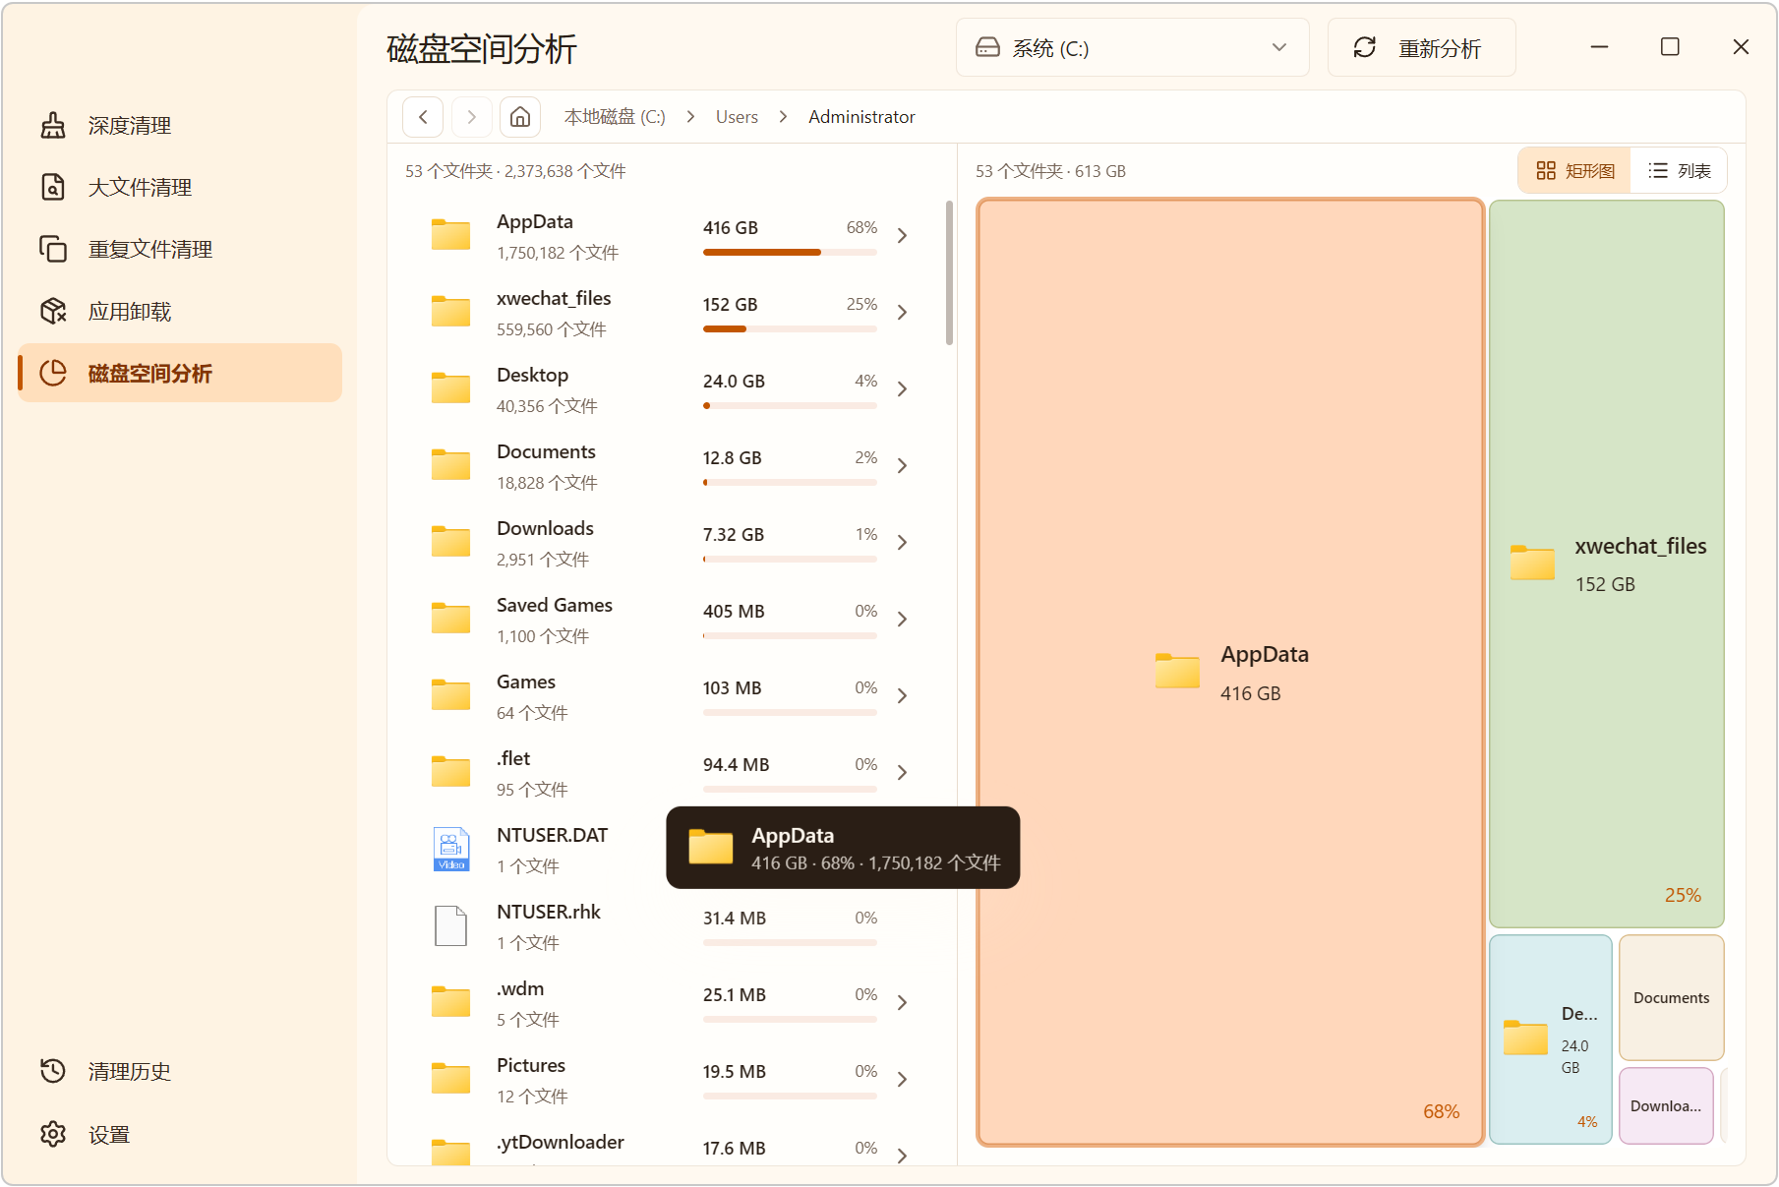The width and height of the screenshot is (1779, 1187).
Task: Expand the AppData folder row chevron
Action: [902, 236]
